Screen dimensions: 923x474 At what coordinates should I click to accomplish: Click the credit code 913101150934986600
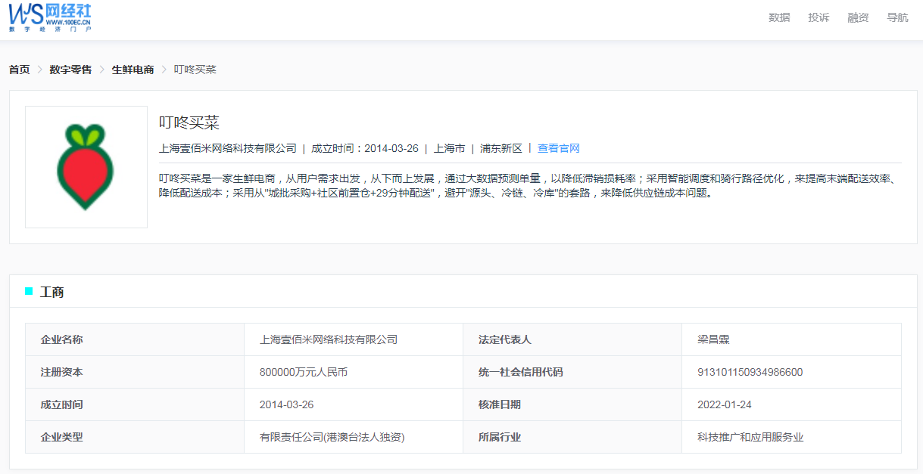tap(750, 372)
